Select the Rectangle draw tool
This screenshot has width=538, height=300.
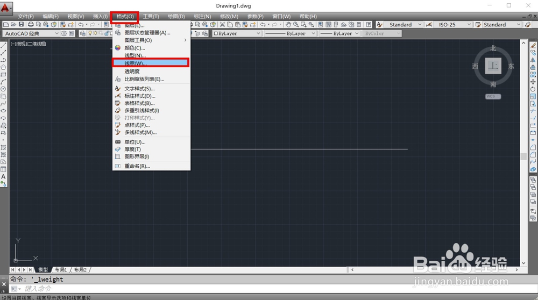coord(3,74)
